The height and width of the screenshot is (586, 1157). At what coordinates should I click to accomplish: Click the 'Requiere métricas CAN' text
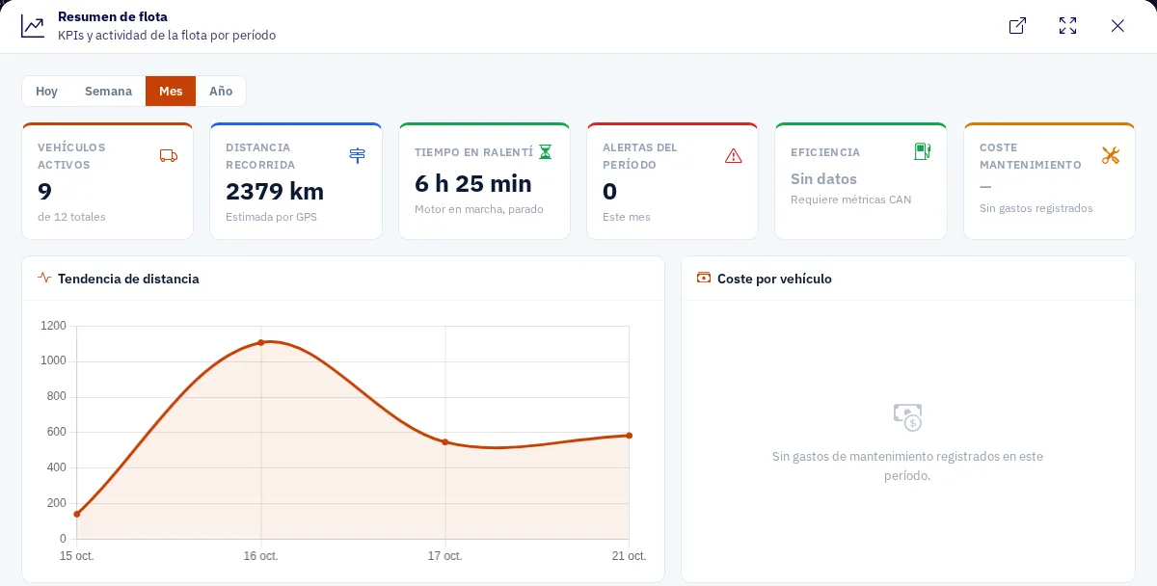click(850, 200)
